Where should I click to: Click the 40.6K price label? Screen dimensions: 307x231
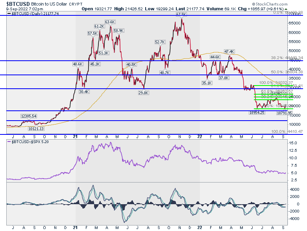click(78, 64)
